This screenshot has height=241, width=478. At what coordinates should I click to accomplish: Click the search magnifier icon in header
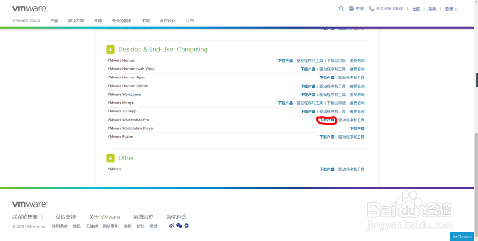tap(341, 9)
